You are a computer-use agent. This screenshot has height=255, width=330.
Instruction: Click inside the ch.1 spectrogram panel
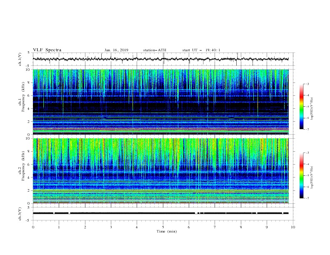(160, 102)
